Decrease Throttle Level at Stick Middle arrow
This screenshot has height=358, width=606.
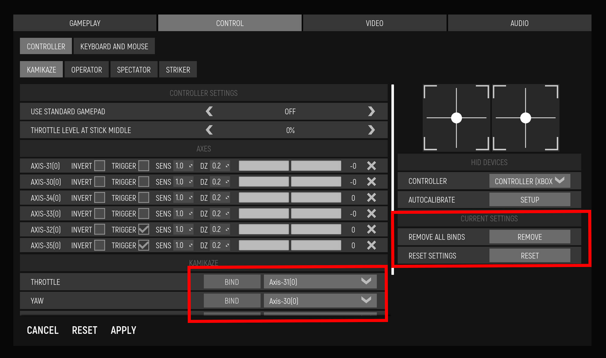coord(209,130)
